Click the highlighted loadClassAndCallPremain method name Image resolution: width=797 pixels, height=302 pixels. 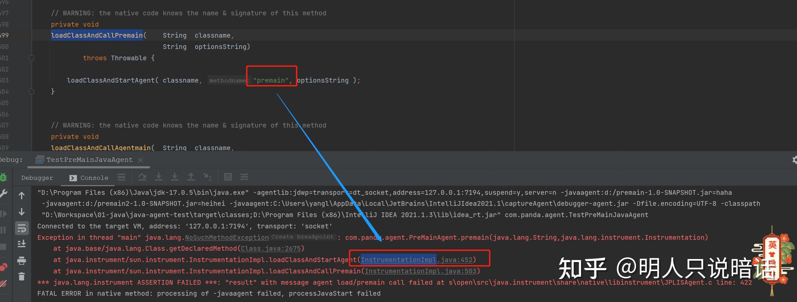[x=97, y=35]
